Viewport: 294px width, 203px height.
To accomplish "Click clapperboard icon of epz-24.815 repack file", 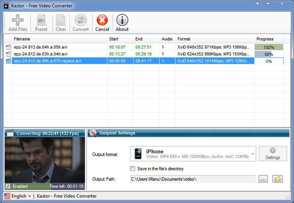I will (8, 61).
